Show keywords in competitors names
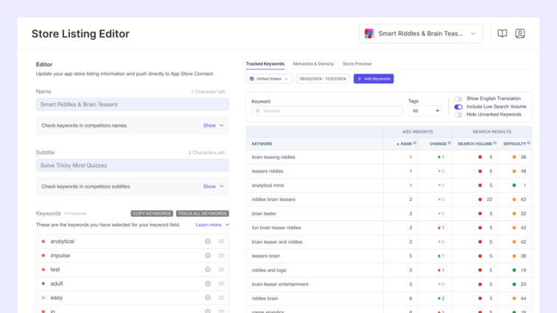The width and height of the screenshot is (557, 313). 213,125
